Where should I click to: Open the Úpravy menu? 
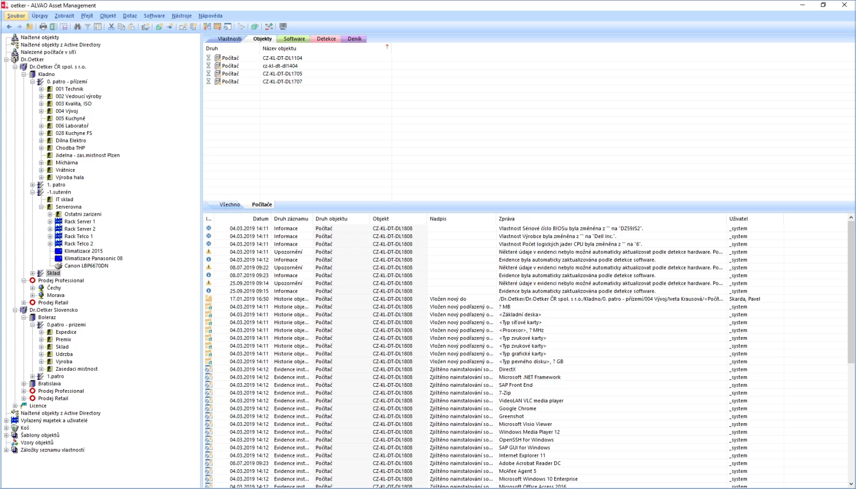click(40, 16)
